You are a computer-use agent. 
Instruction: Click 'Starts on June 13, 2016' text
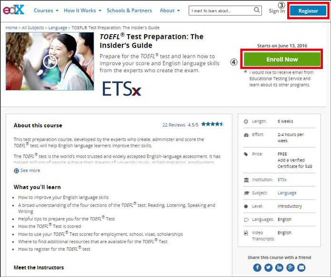click(x=282, y=46)
